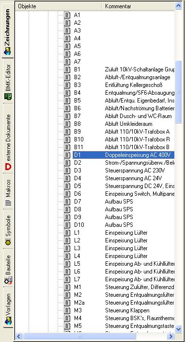Select tree item D8
This screenshot has width=185, height=342.
[x=77, y=209]
